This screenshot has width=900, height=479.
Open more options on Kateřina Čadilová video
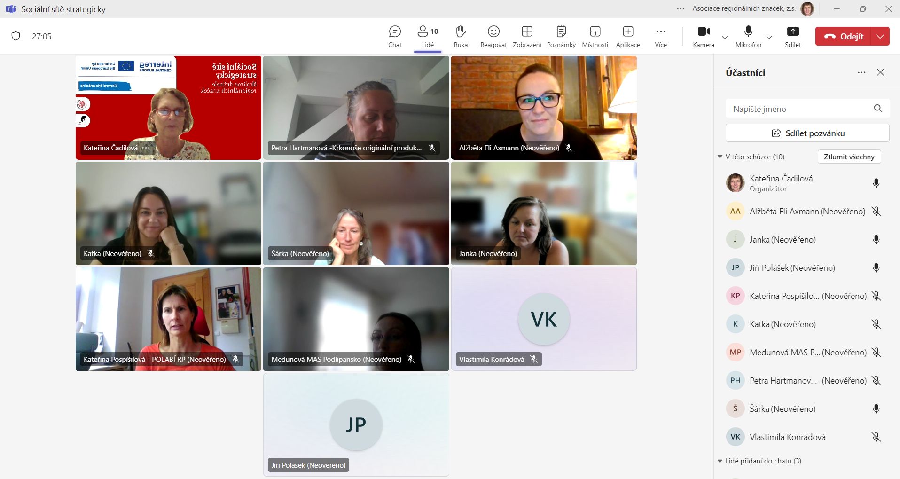click(x=146, y=148)
